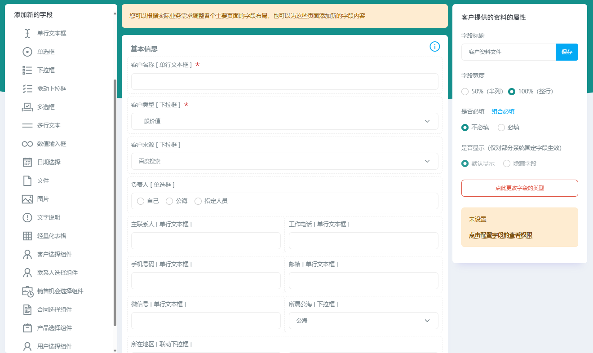Select 自己 under 负责人

tap(141, 201)
